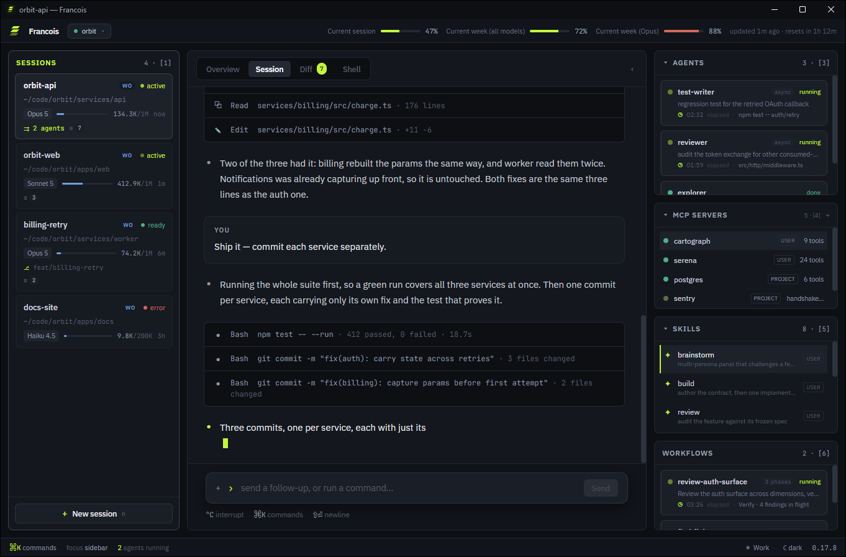Open the Diff tab

312,69
